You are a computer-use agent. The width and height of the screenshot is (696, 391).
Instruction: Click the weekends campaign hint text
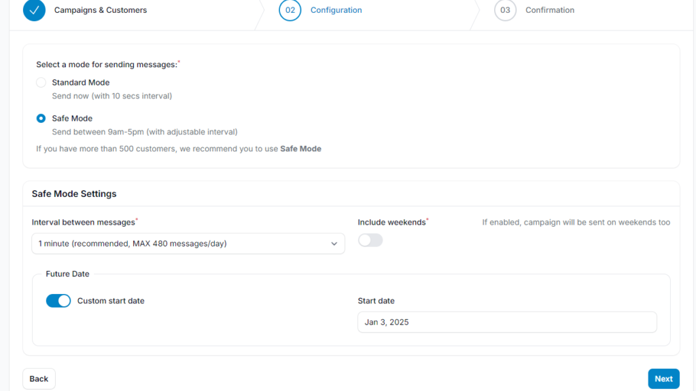576,222
